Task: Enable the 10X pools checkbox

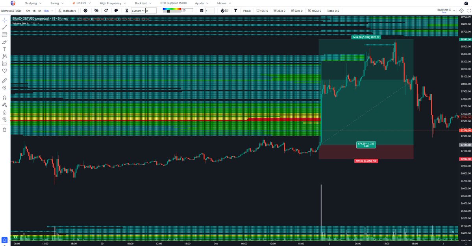Action: coord(258,11)
